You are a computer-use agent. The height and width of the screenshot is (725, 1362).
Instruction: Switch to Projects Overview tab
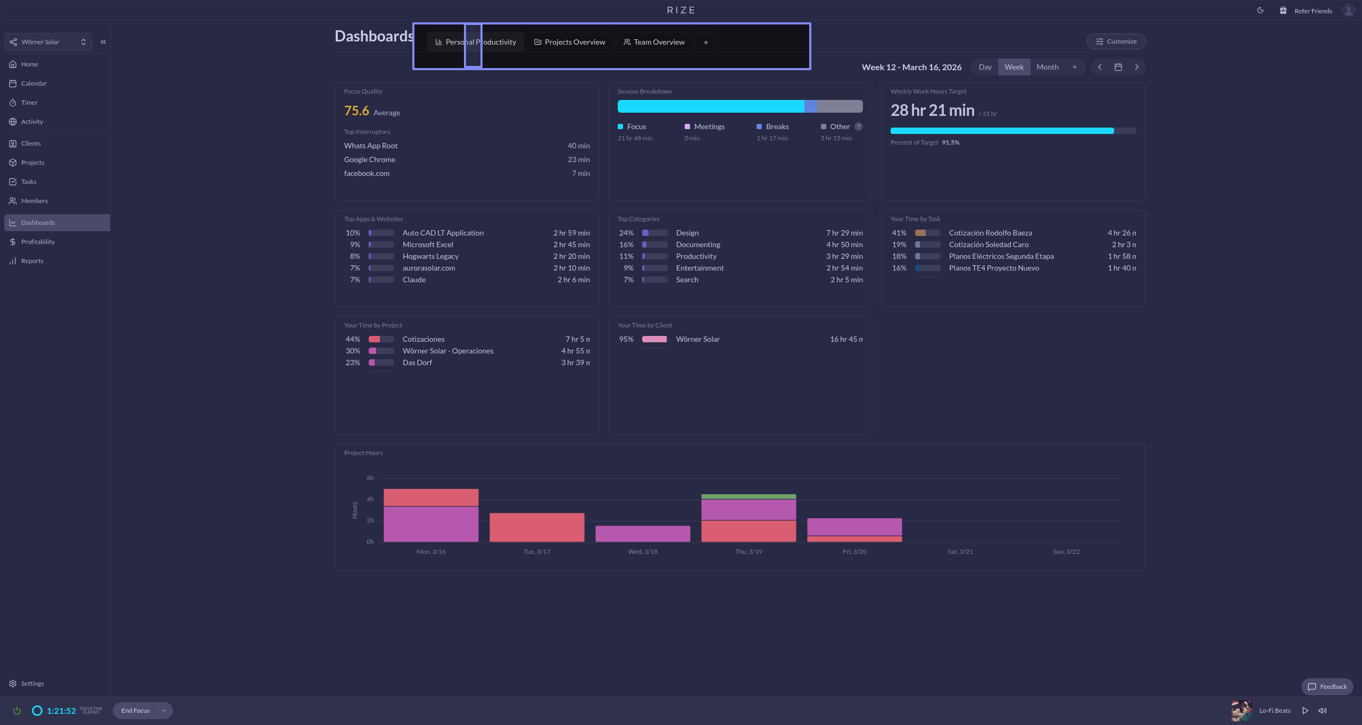(x=570, y=42)
